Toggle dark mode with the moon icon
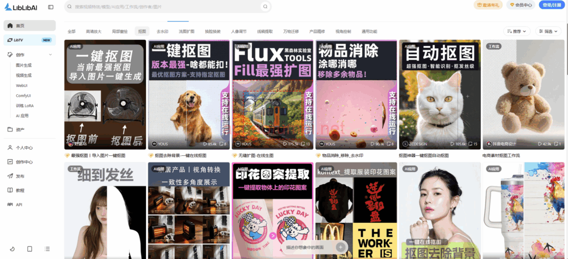Screen dimensions: 568x259 pos(12,248)
